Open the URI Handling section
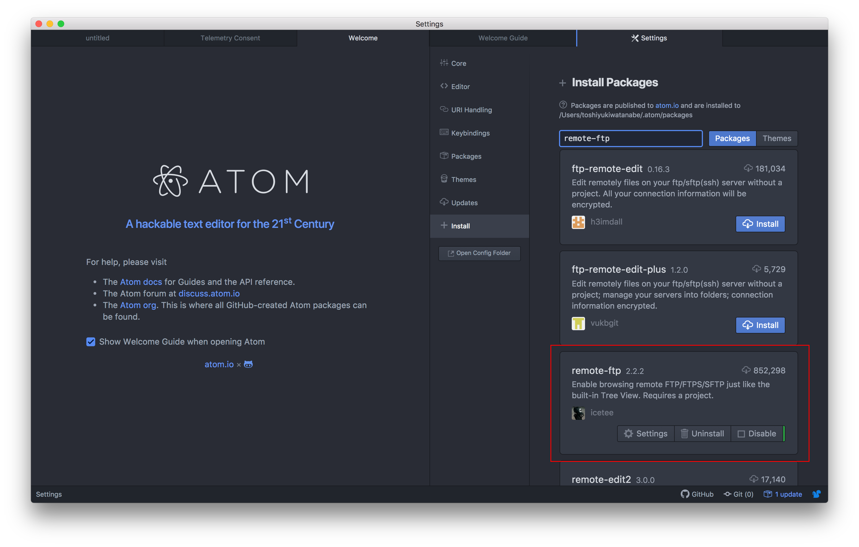This screenshot has width=859, height=547. coord(471,110)
